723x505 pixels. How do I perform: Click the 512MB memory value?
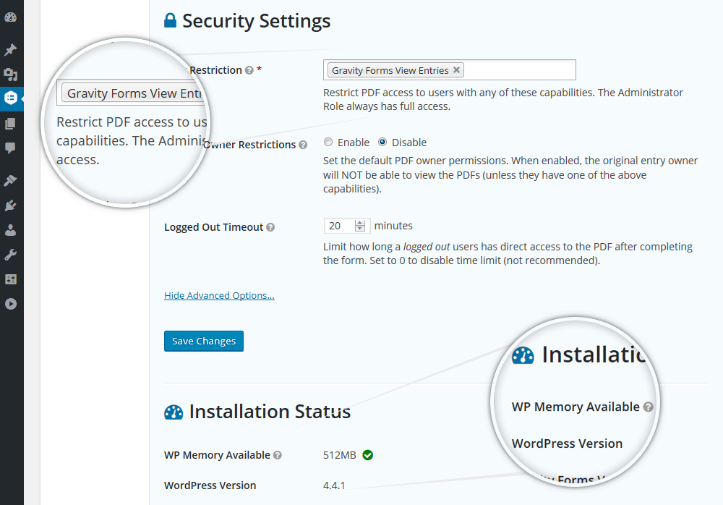pos(340,455)
